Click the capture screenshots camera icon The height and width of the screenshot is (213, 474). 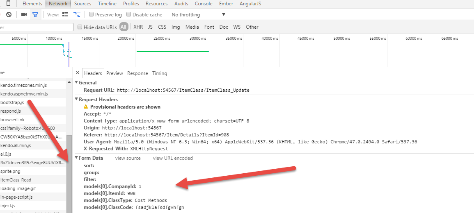point(24,15)
